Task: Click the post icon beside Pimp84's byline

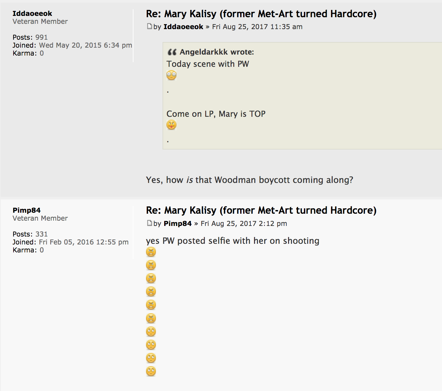Action: pos(149,223)
